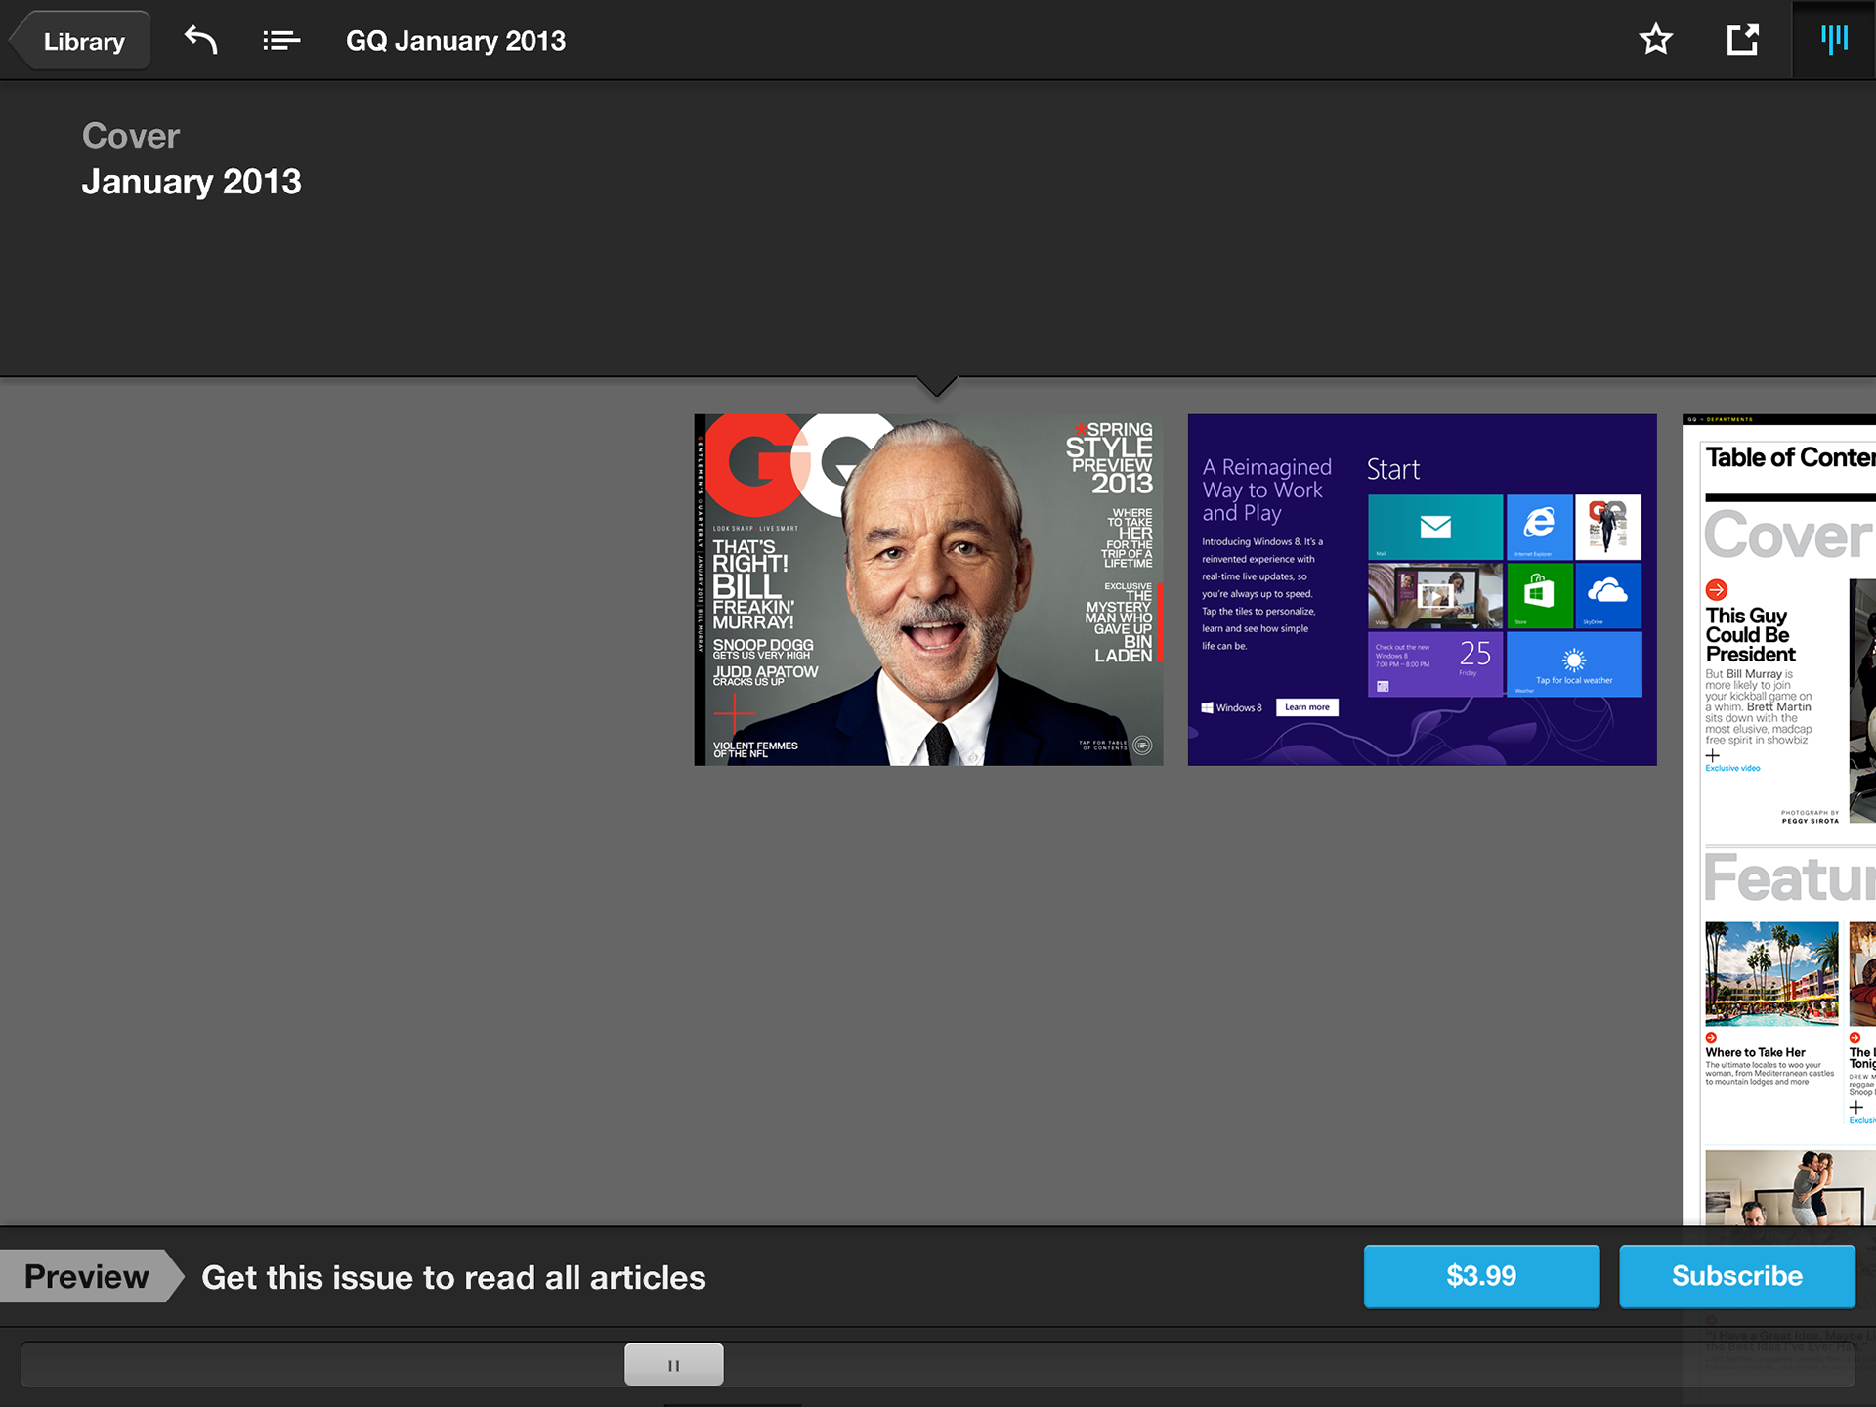
Task: Open the Table of Contents page thumbnail
Action: pos(1779,819)
